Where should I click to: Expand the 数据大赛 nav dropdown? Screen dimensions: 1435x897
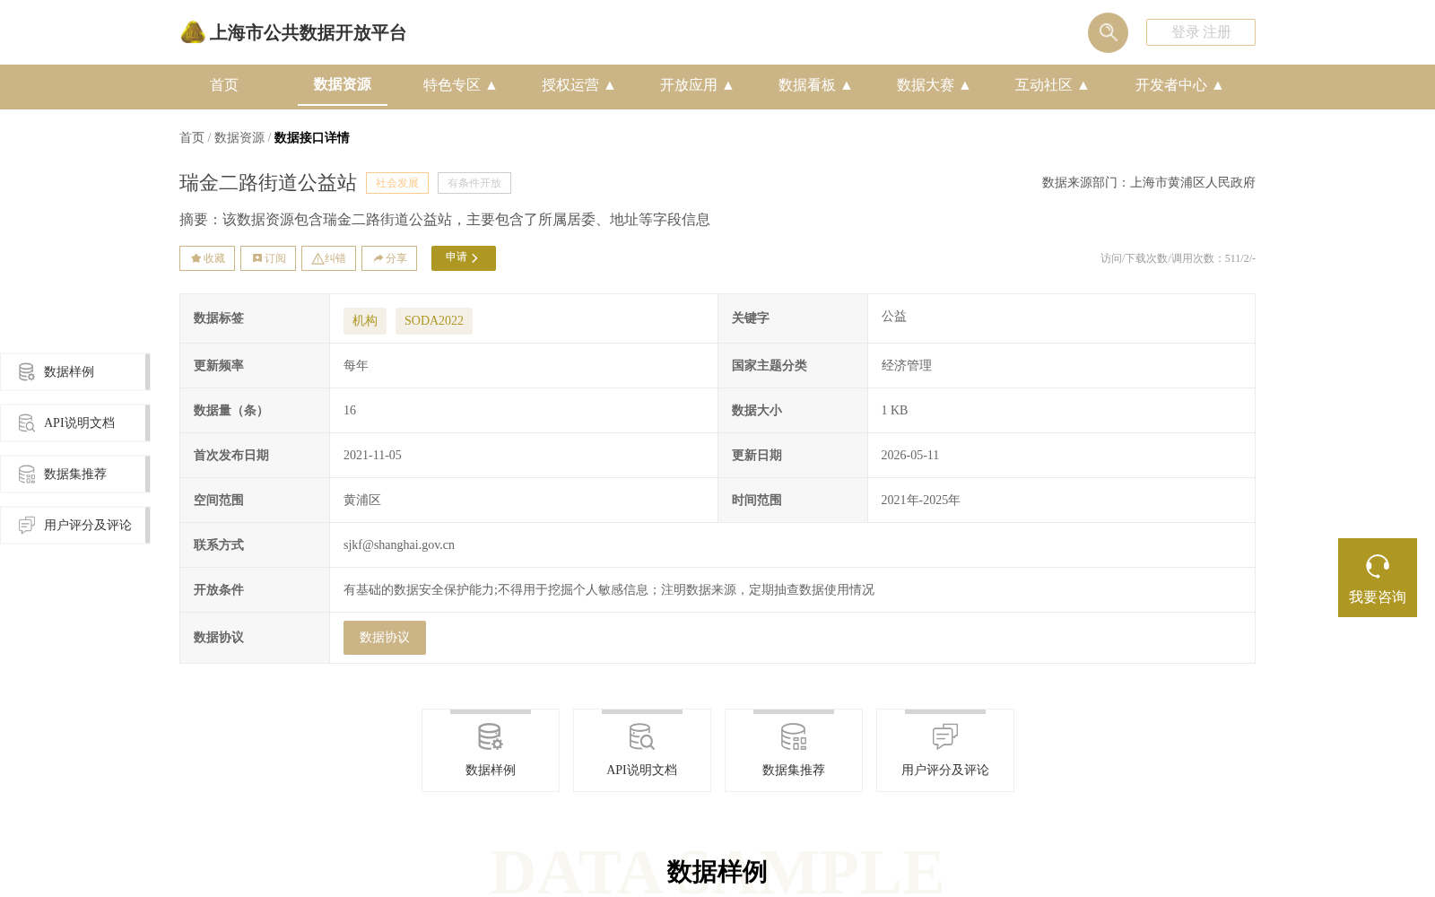[x=934, y=85]
